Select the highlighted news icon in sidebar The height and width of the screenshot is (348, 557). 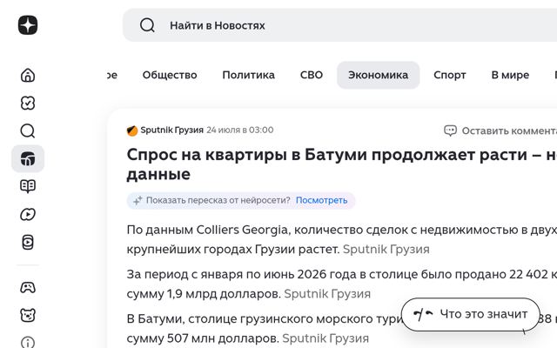pos(28,158)
